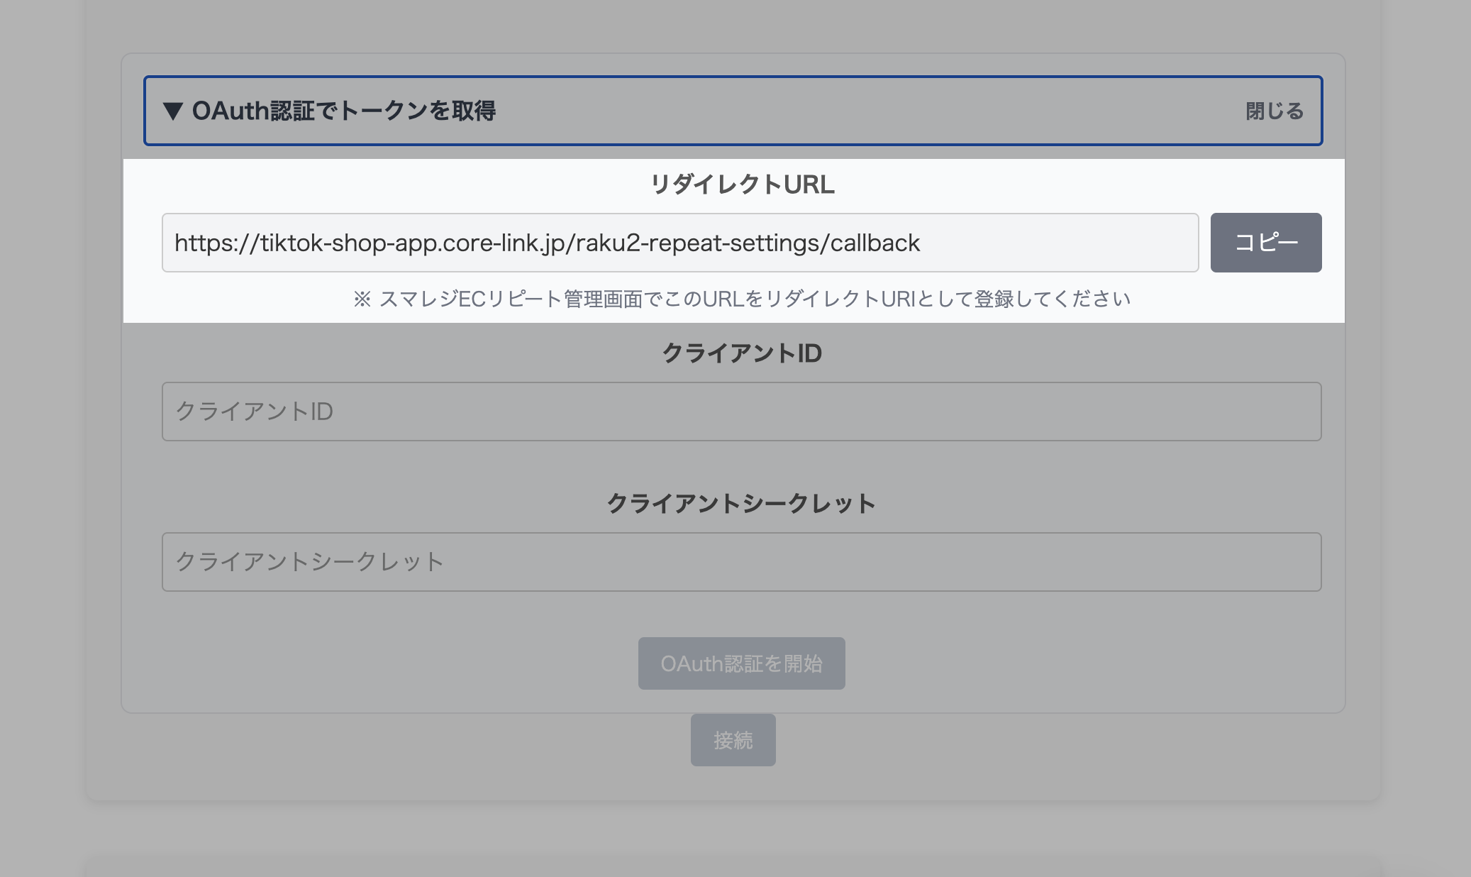Viewport: 1471px width, 877px height.
Task: Click the bold クライアントID label
Action: pyautogui.click(x=742, y=353)
